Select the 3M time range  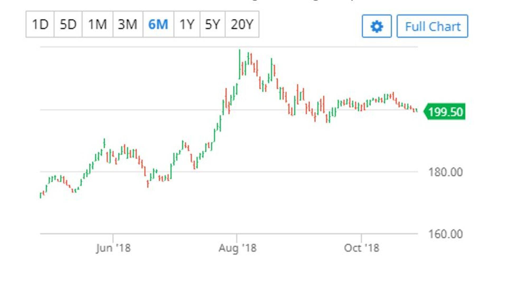[x=128, y=24]
